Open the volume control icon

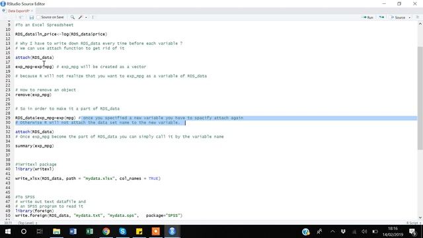coord(364,231)
